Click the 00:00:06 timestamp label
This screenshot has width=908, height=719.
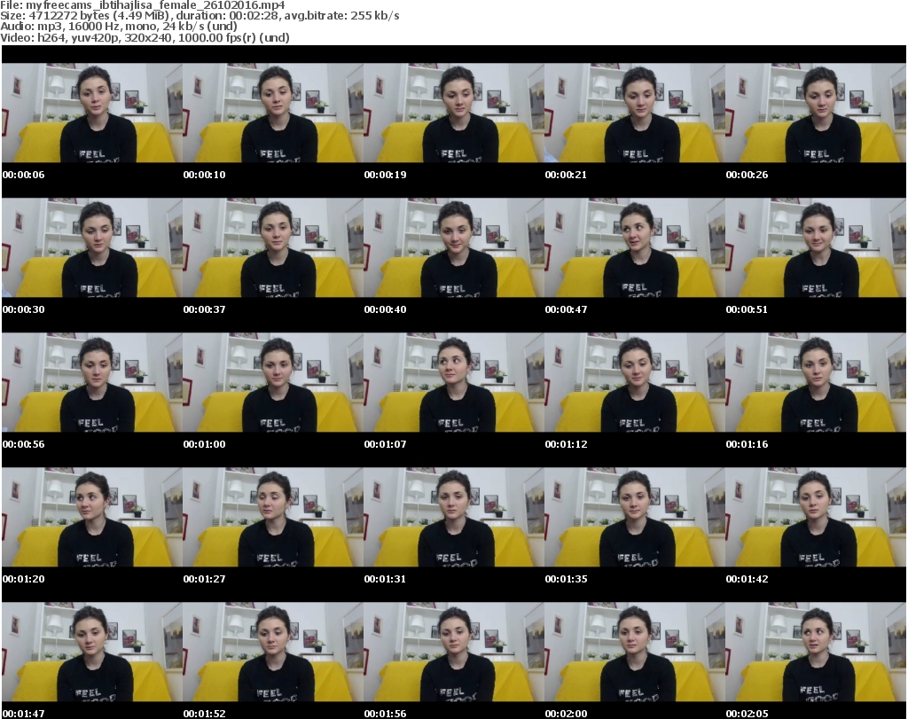click(23, 175)
